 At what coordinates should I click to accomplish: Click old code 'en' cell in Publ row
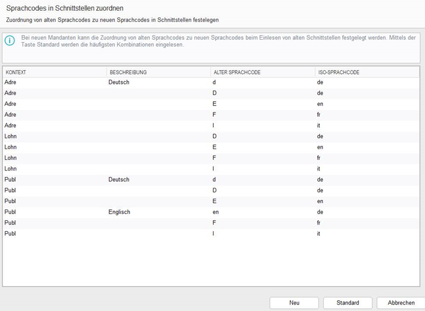216,212
